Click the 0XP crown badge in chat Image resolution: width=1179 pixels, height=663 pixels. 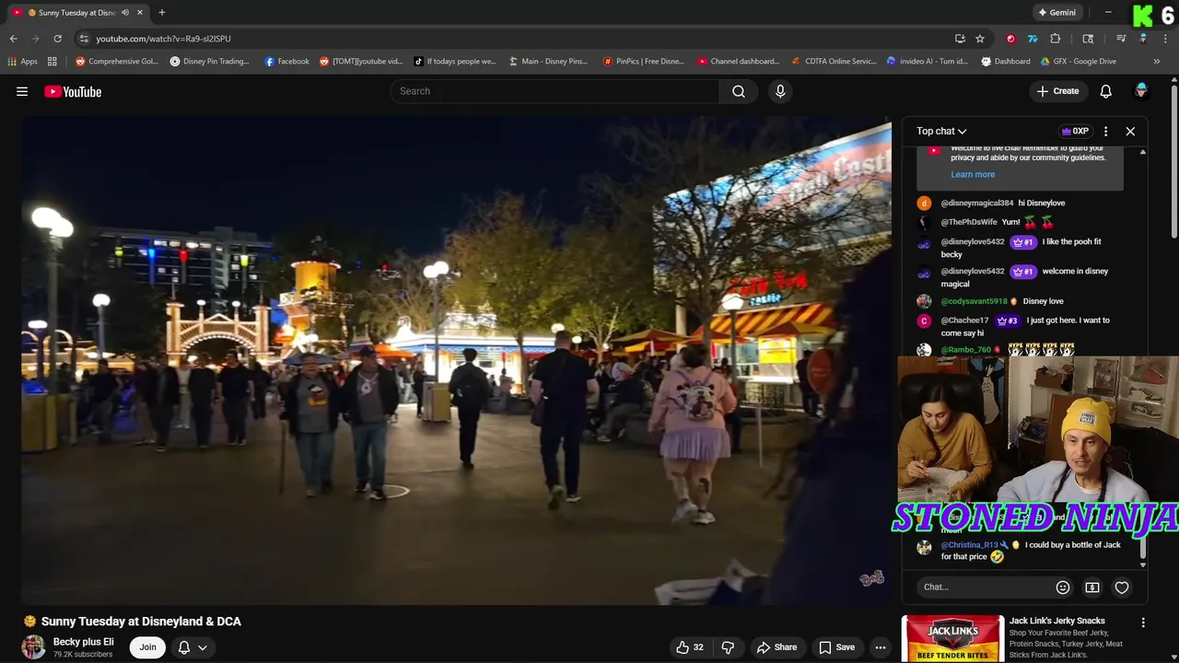coord(1076,131)
